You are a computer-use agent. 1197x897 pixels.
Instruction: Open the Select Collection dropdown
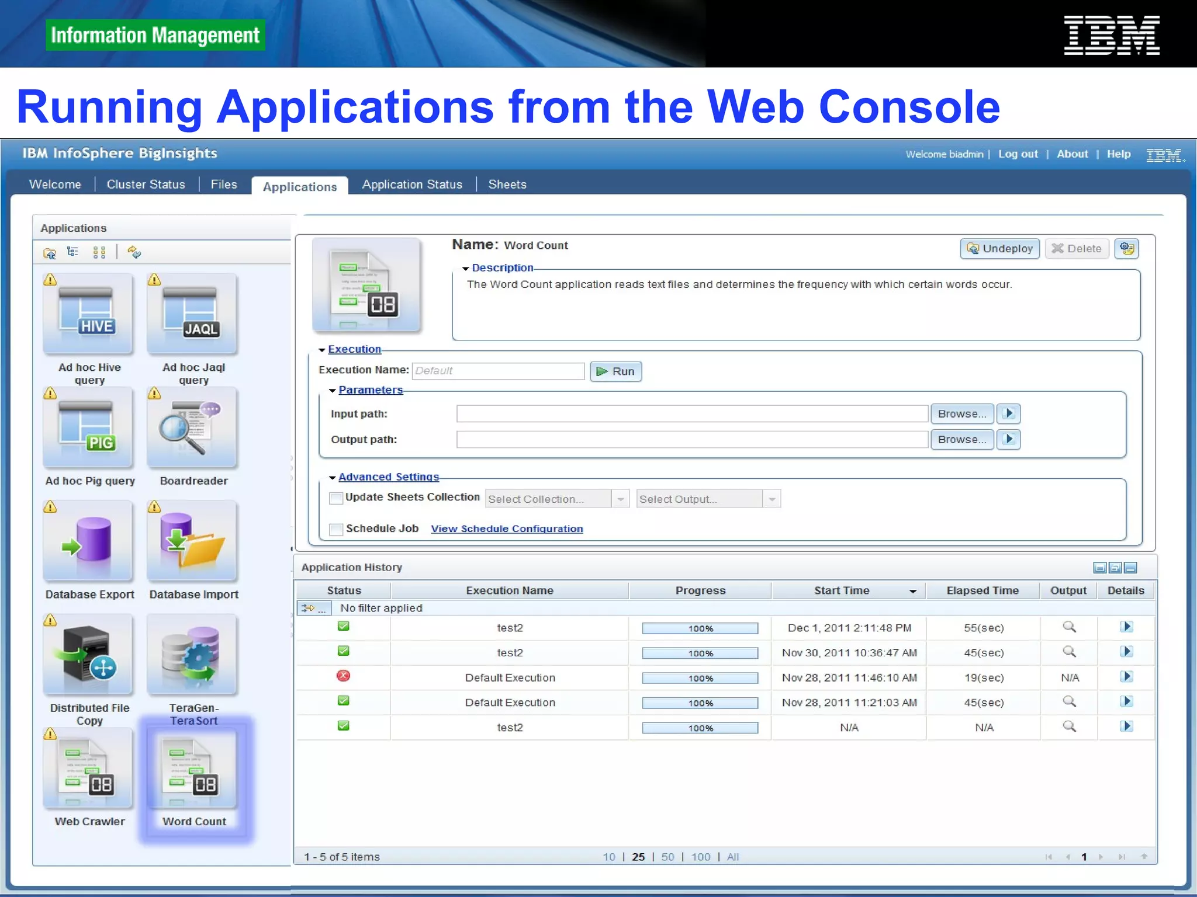(620, 499)
